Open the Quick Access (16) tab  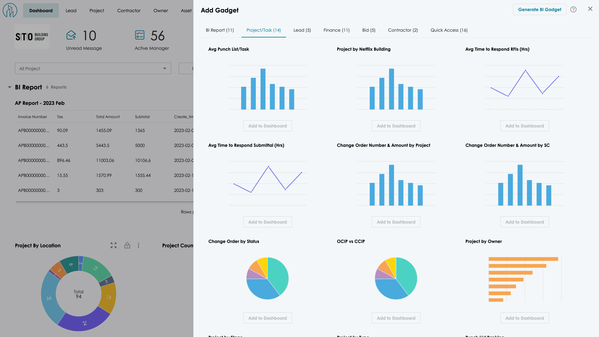(449, 30)
